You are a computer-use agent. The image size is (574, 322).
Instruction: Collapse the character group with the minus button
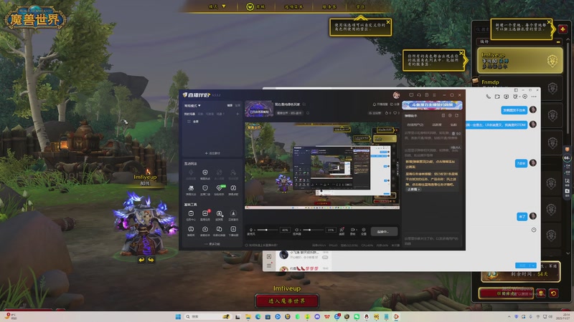click(x=558, y=42)
